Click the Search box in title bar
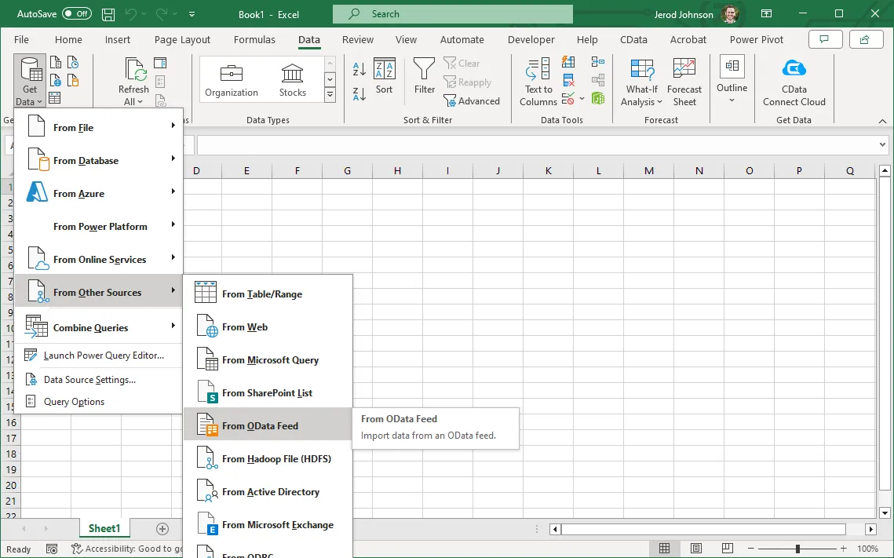 [x=452, y=14]
